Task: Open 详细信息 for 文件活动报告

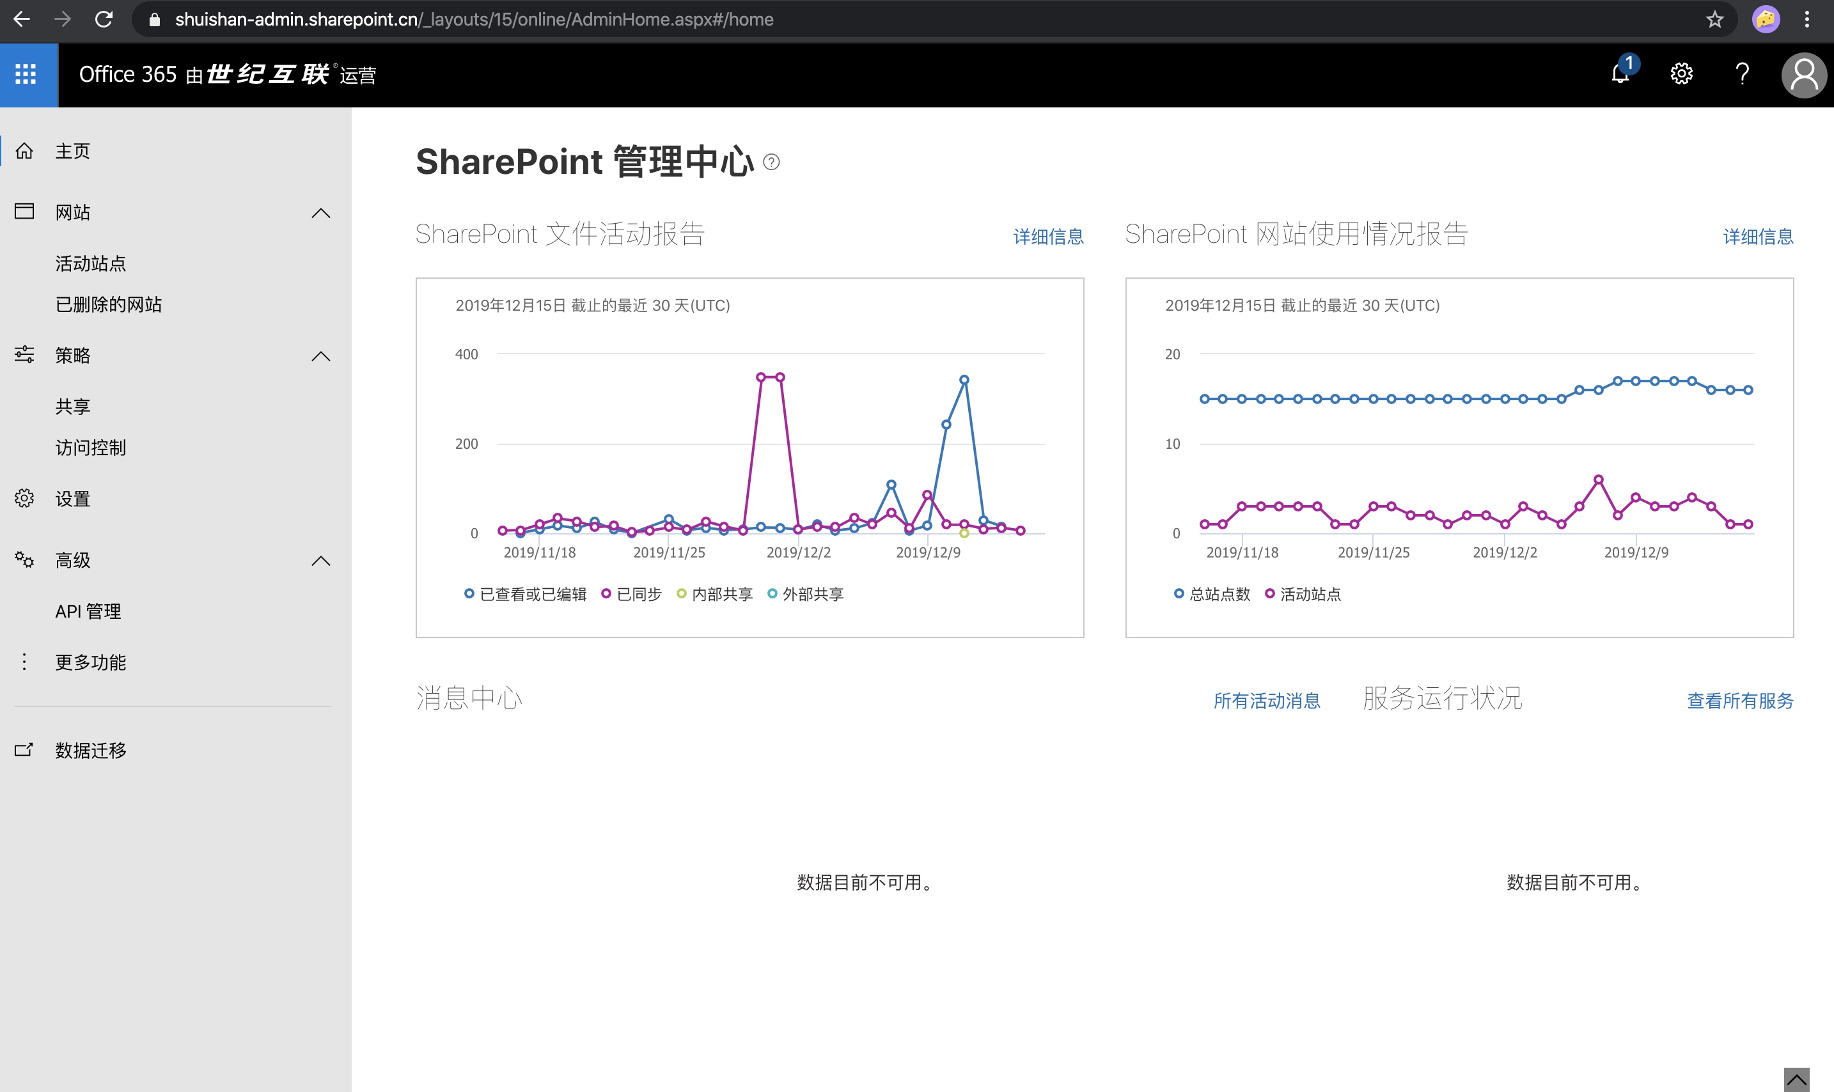Action: click(x=1048, y=236)
